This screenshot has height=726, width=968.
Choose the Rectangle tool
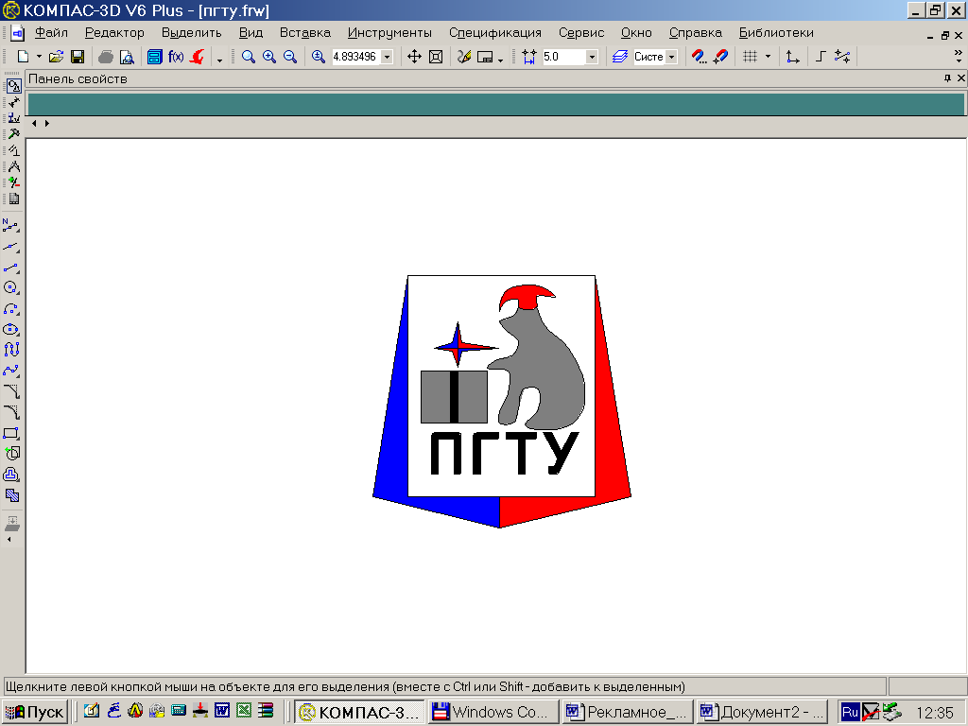[x=11, y=433]
